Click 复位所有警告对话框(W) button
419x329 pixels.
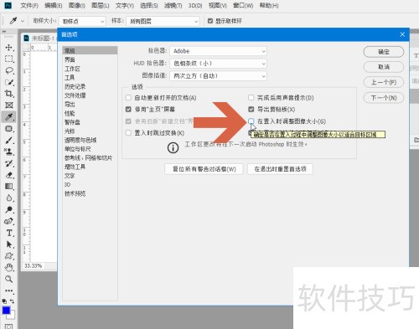click(204, 169)
